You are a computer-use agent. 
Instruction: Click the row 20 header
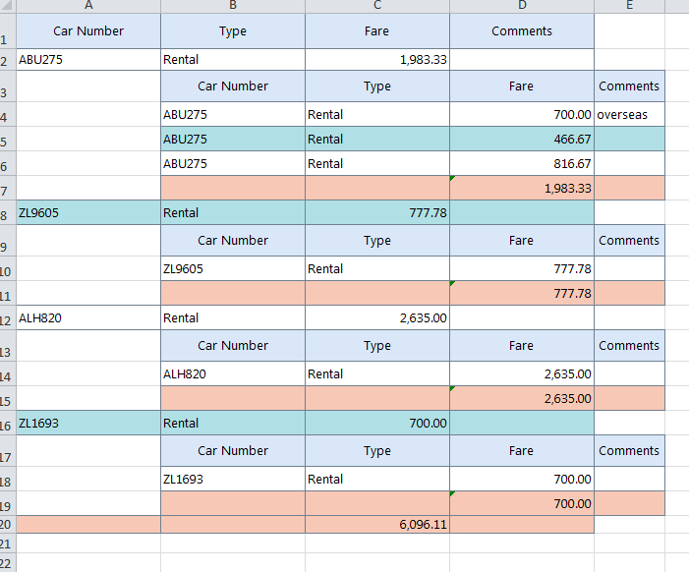click(5, 525)
